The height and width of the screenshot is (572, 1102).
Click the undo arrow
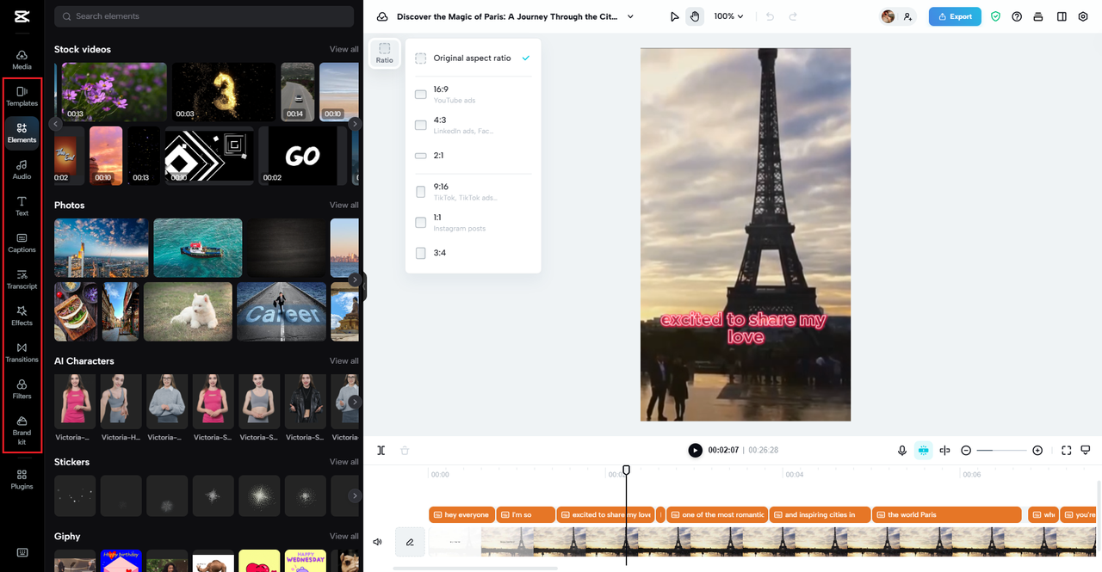pyautogui.click(x=770, y=16)
